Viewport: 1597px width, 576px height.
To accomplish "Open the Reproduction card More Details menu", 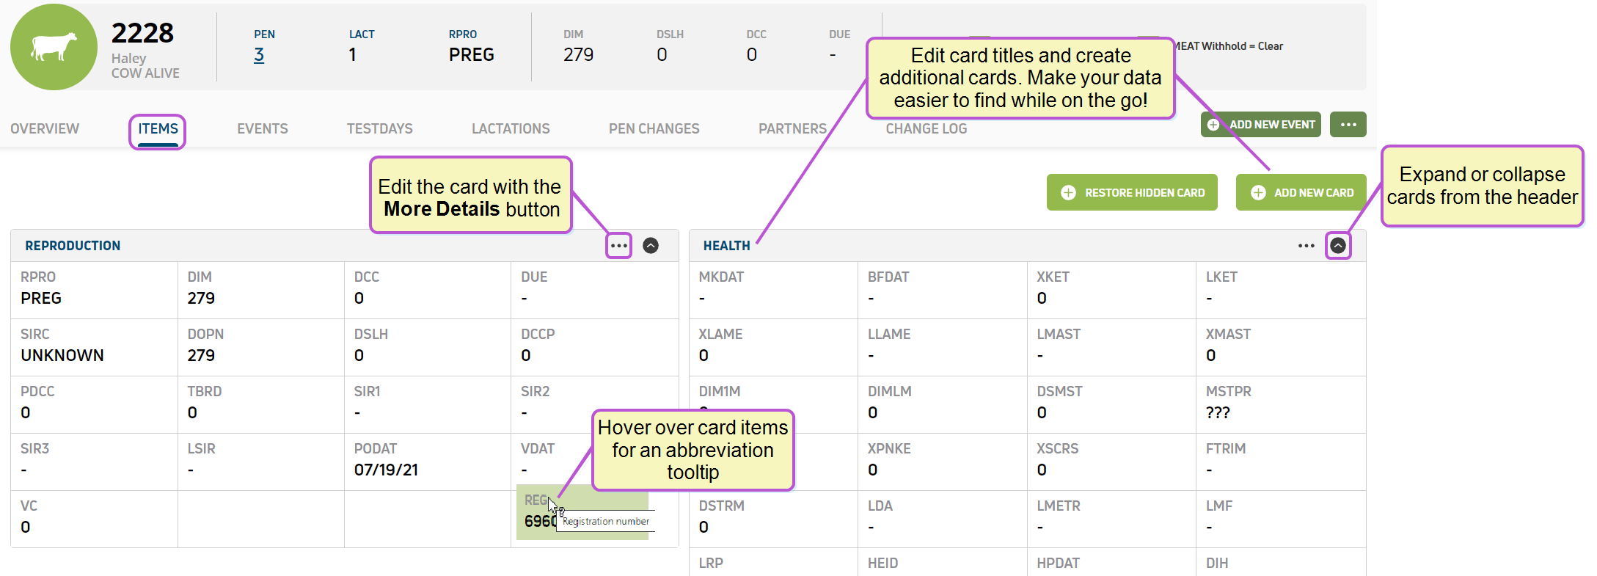I will pyautogui.click(x=618, y=246).
